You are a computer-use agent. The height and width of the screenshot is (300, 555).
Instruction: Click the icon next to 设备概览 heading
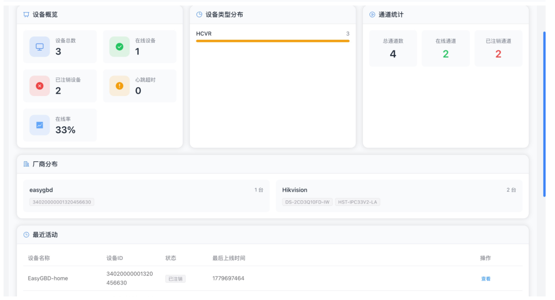pos(26,14)
